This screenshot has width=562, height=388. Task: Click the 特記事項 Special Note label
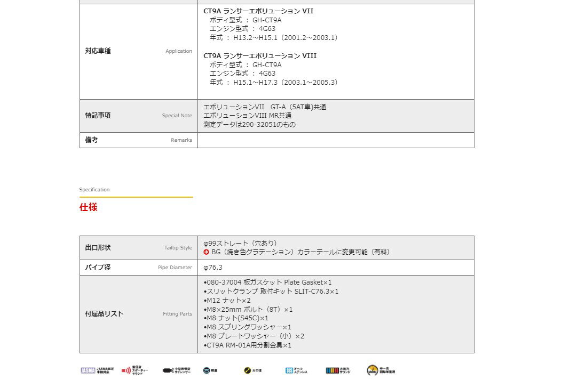tap(98, 116)
